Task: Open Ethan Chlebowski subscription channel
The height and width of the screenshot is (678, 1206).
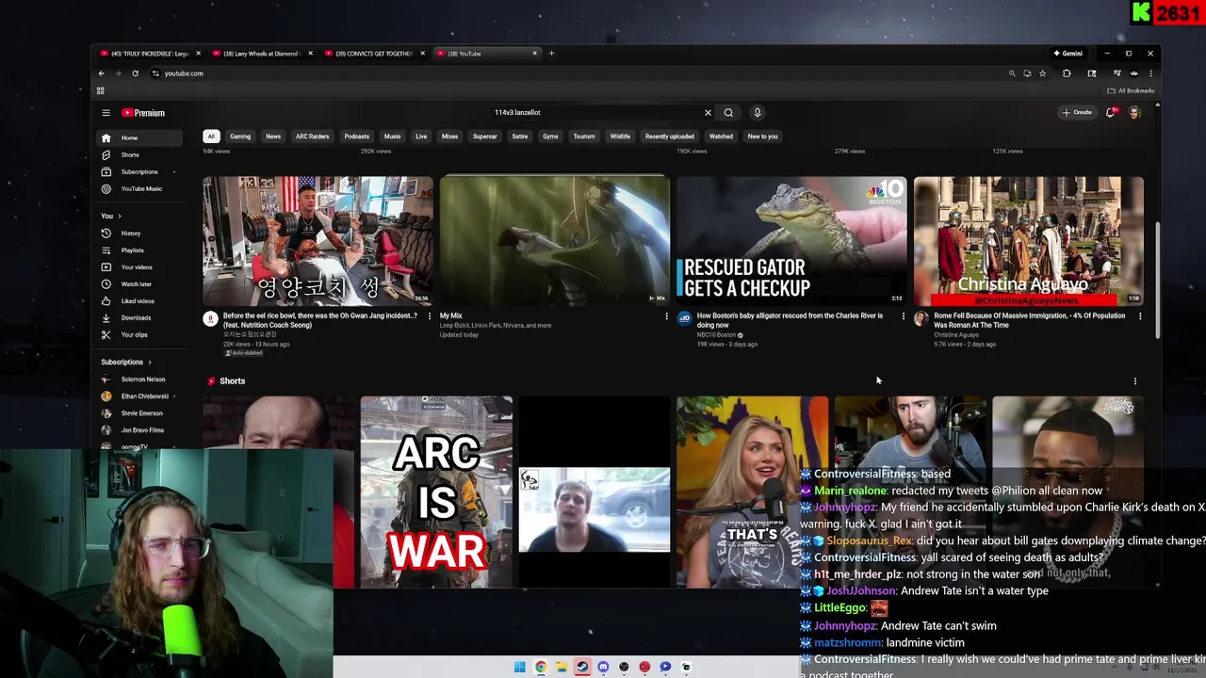Action: (139, 396)
